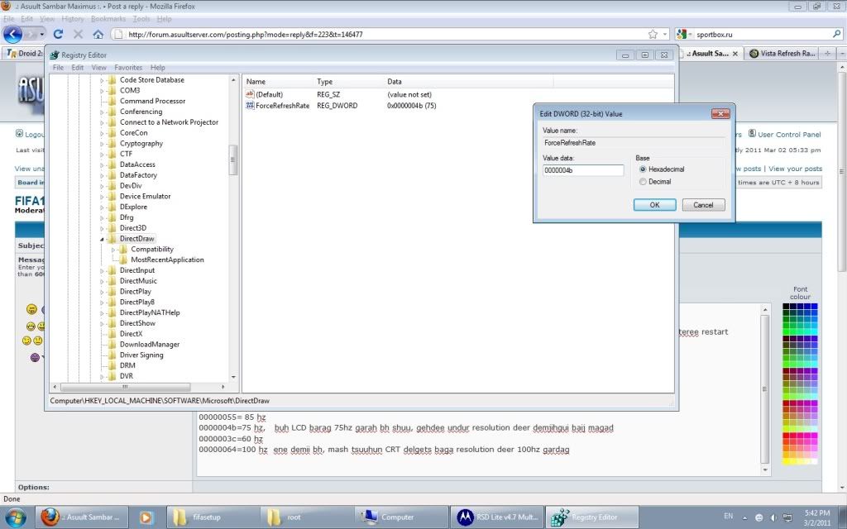
Task: Open Favorites menu in Registry Editor
Action: tap(128, 68)
